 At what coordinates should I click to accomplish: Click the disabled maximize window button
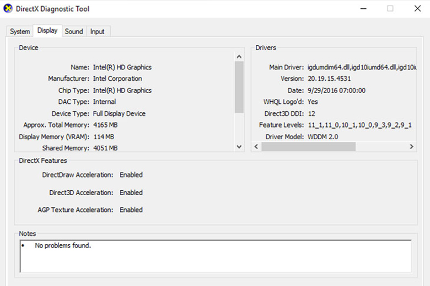(390, 9)
